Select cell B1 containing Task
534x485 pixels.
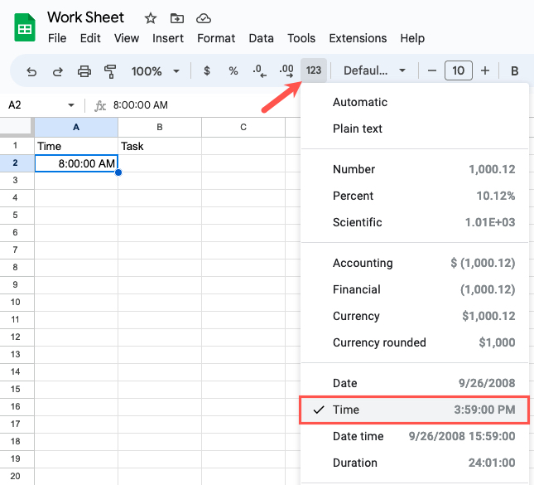pos(159,146)
